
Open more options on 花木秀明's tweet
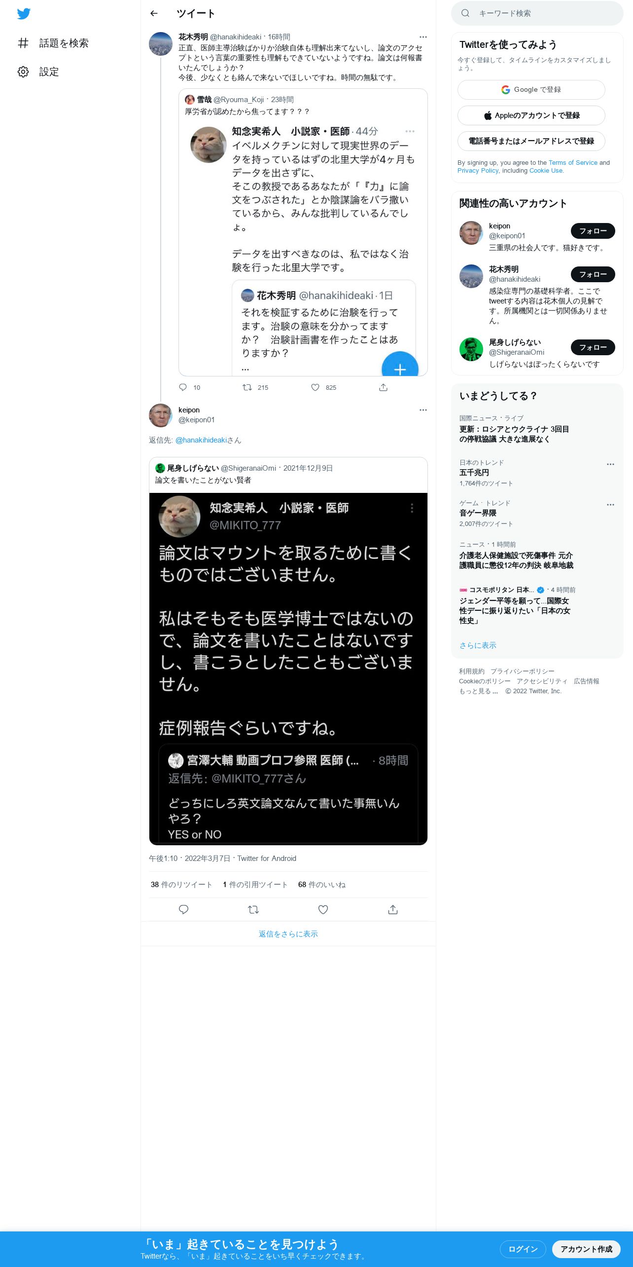click(x=423, y=37)
